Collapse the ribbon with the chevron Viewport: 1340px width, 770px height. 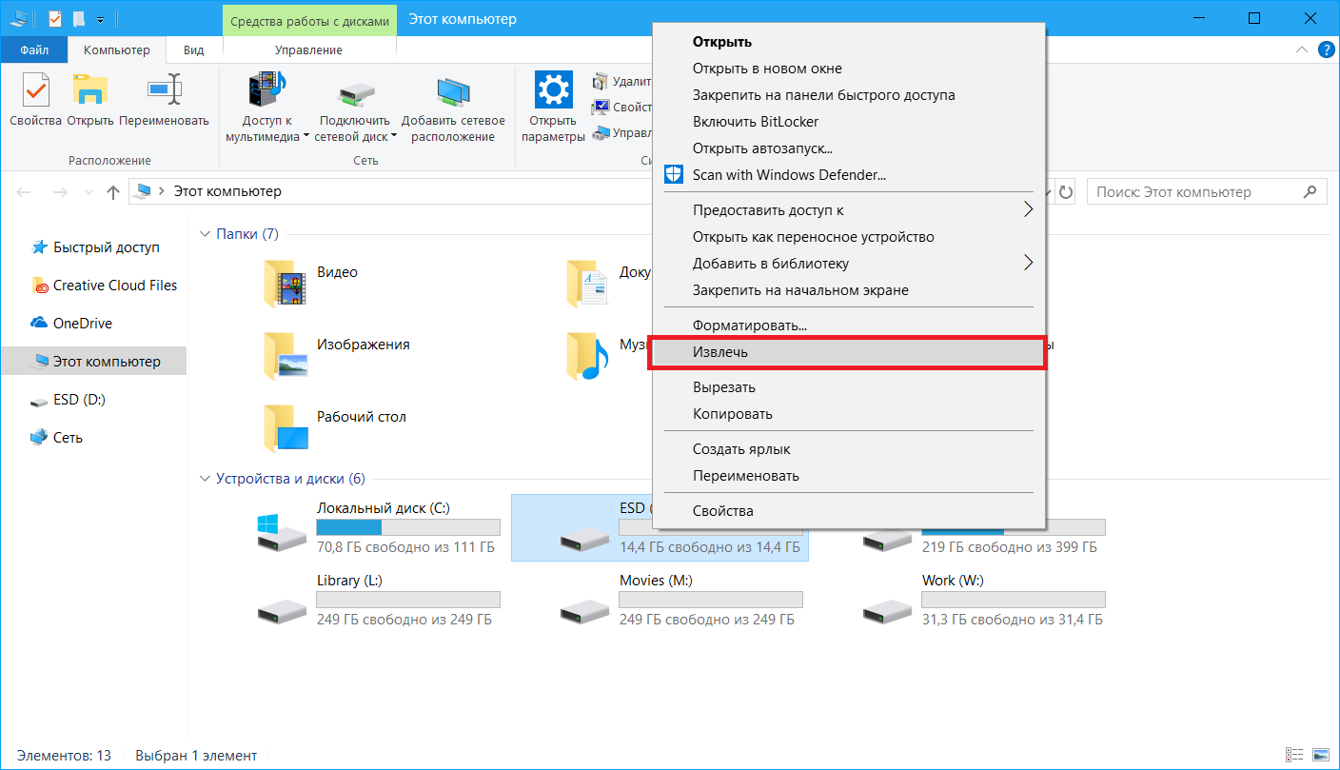1301,49
